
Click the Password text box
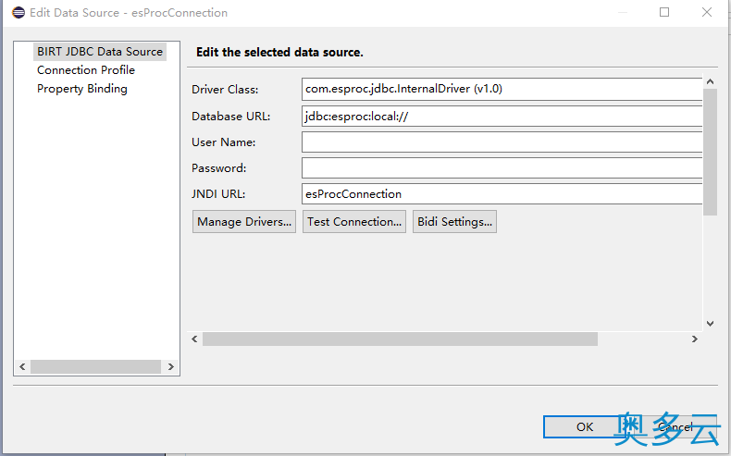pyautogui.click(x=502, y=167)
